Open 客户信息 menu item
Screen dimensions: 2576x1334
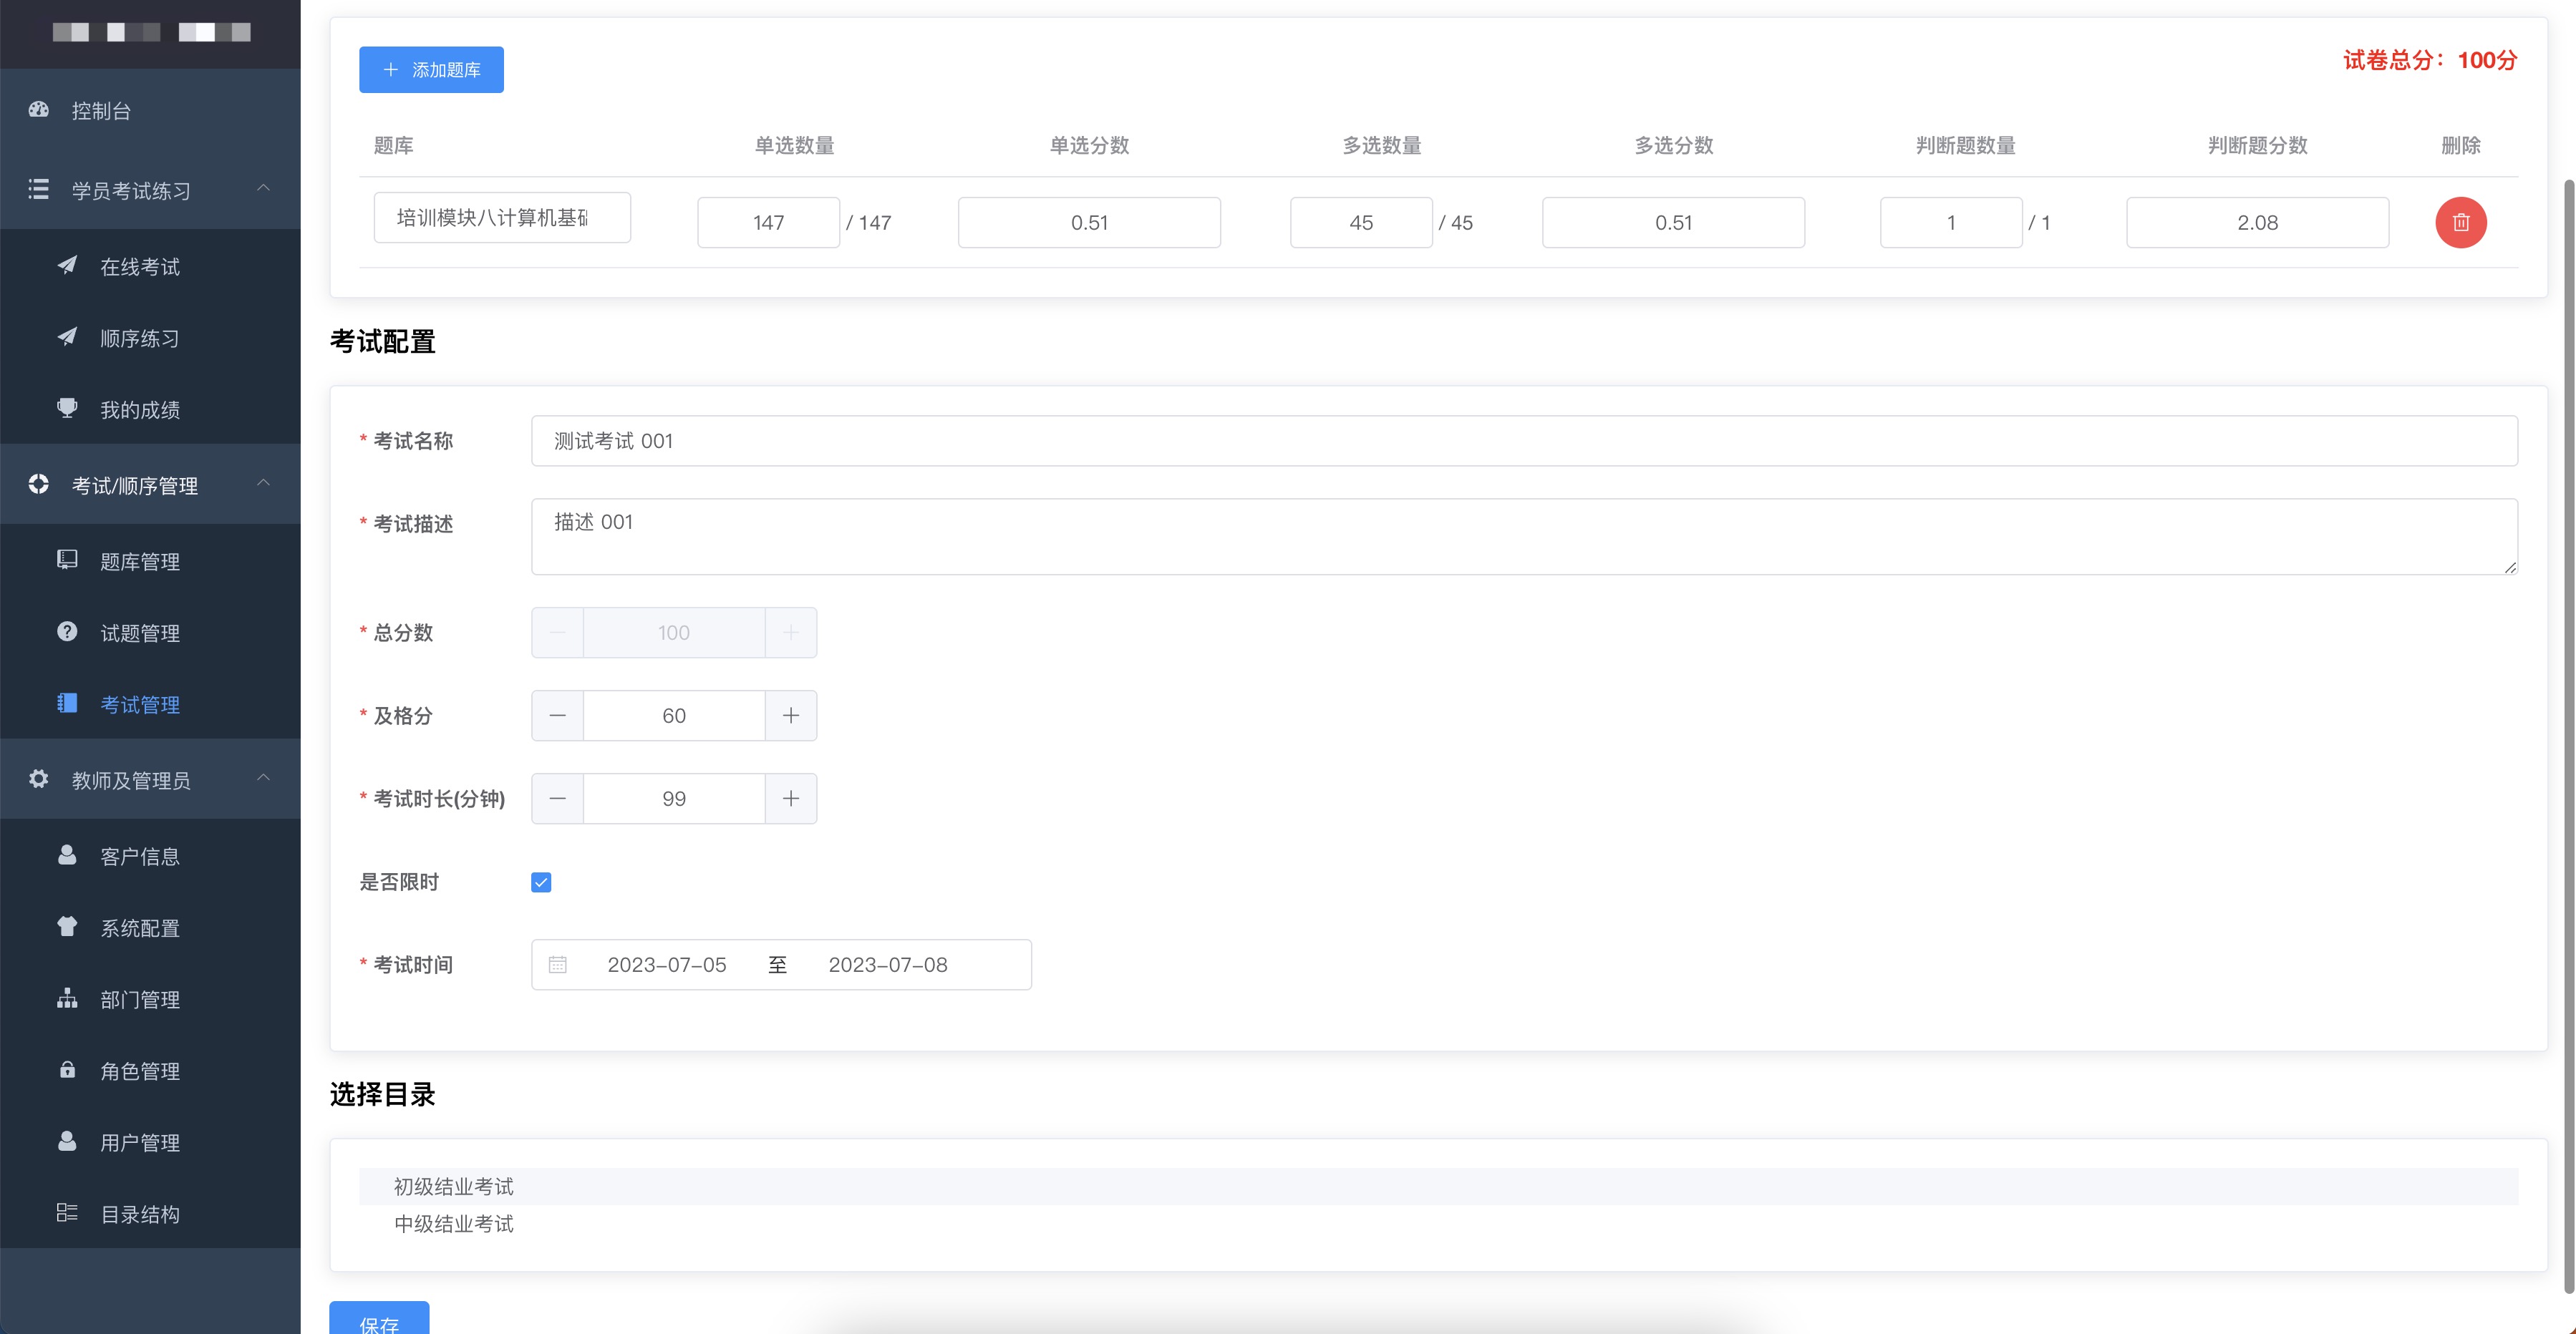click(150, 855)
